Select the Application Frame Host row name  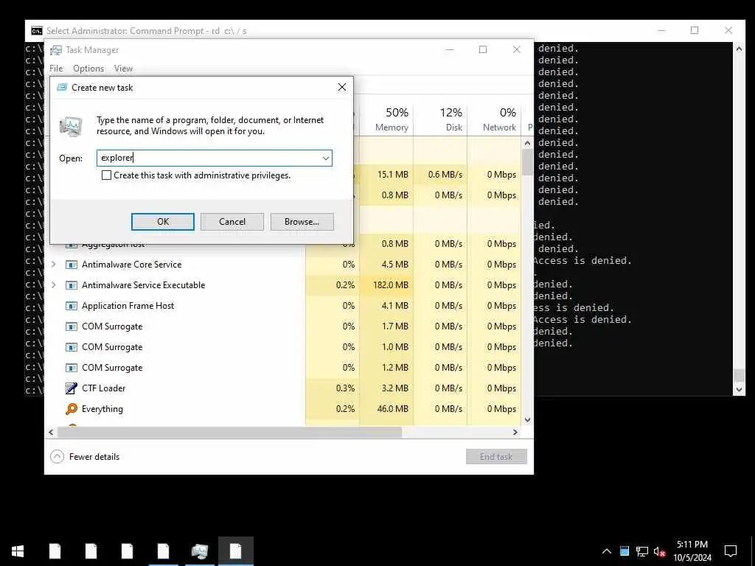128,306
